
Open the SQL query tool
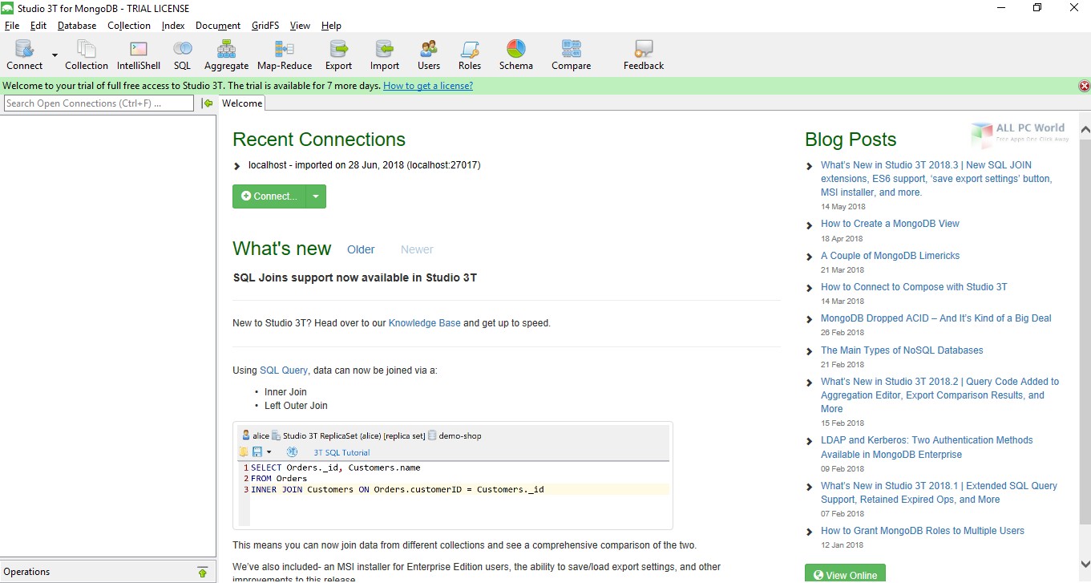coord(182,55)
